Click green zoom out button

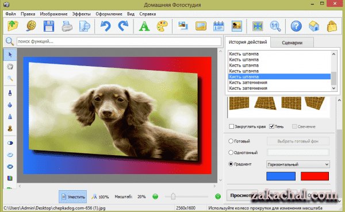155,196
